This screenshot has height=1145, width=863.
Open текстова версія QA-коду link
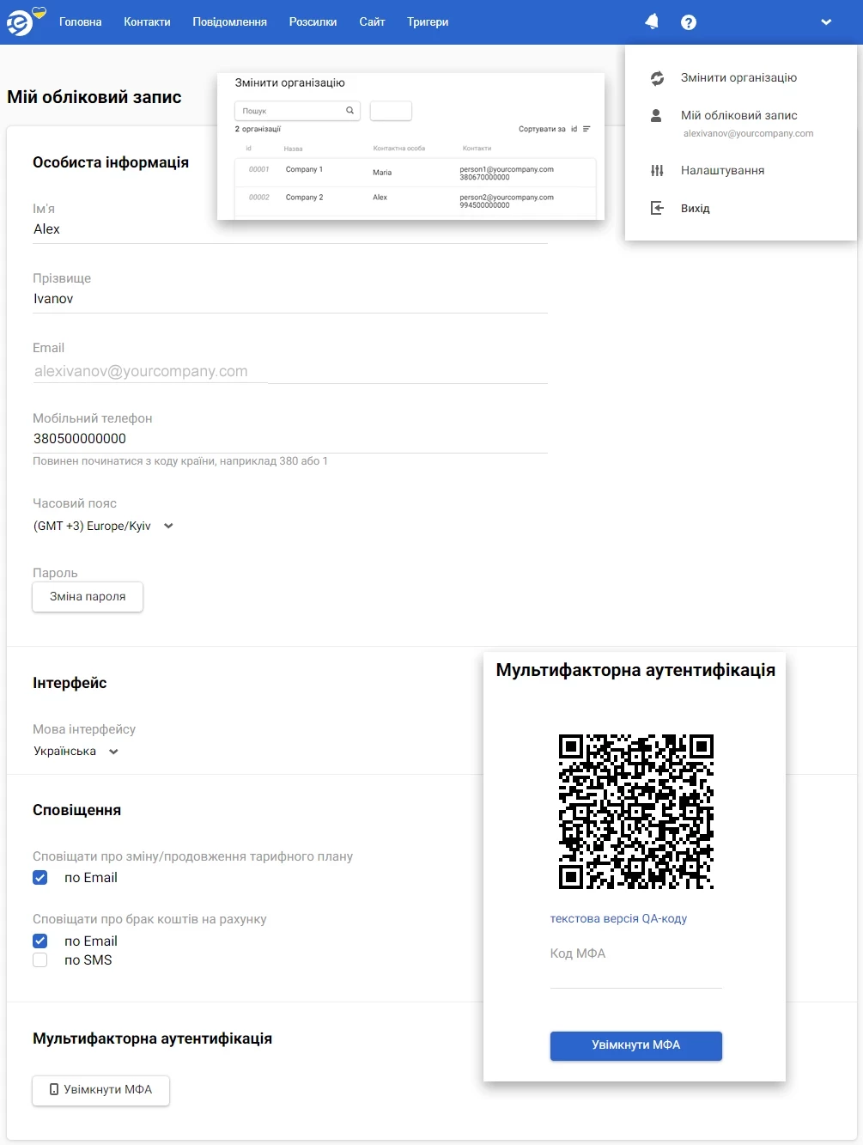tap(618, 919)
